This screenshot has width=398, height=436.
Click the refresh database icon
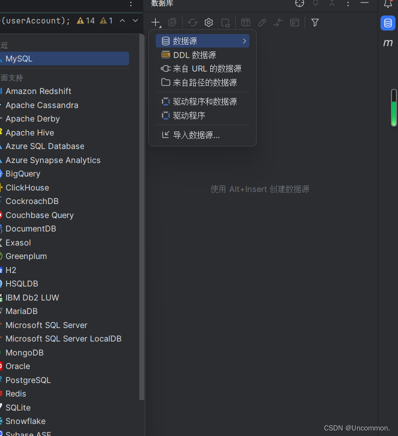click(193, 22)
